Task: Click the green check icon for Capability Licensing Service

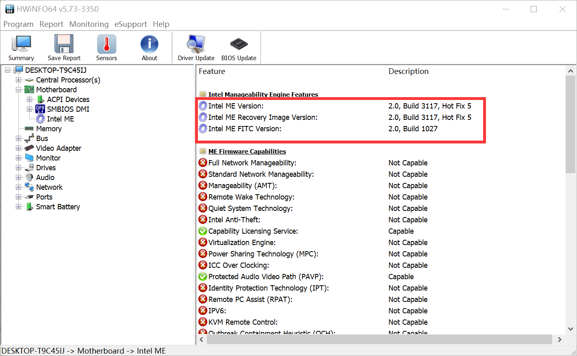Action: [203, 231]
